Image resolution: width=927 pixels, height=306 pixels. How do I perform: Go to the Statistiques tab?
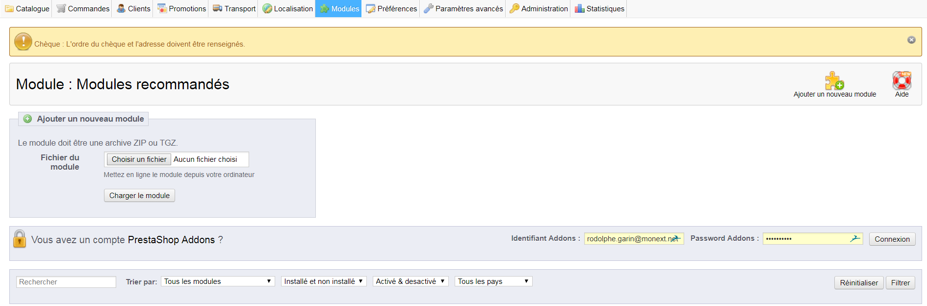599,9
